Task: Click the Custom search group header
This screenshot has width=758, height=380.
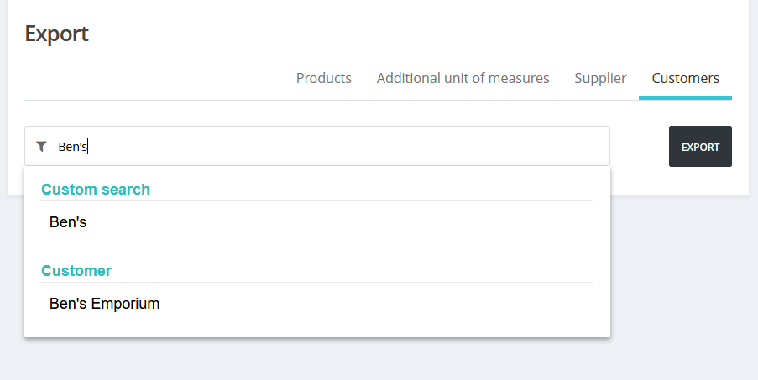Action: (x=96, y=190)
